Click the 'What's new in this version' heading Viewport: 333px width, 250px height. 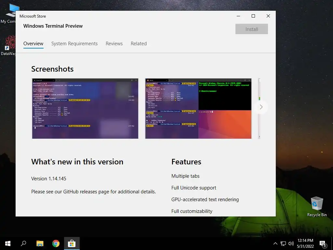pos(77,161)
